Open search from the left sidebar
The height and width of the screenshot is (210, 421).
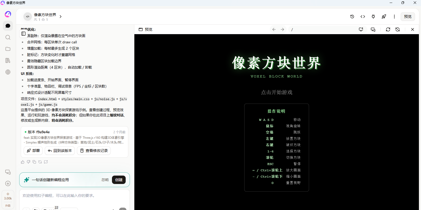coord(8,37)
